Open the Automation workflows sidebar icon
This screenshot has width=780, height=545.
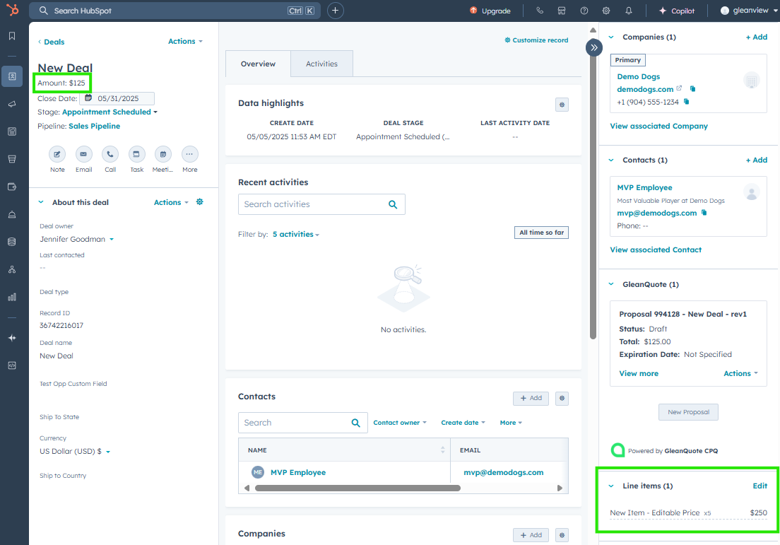(12, 269)
